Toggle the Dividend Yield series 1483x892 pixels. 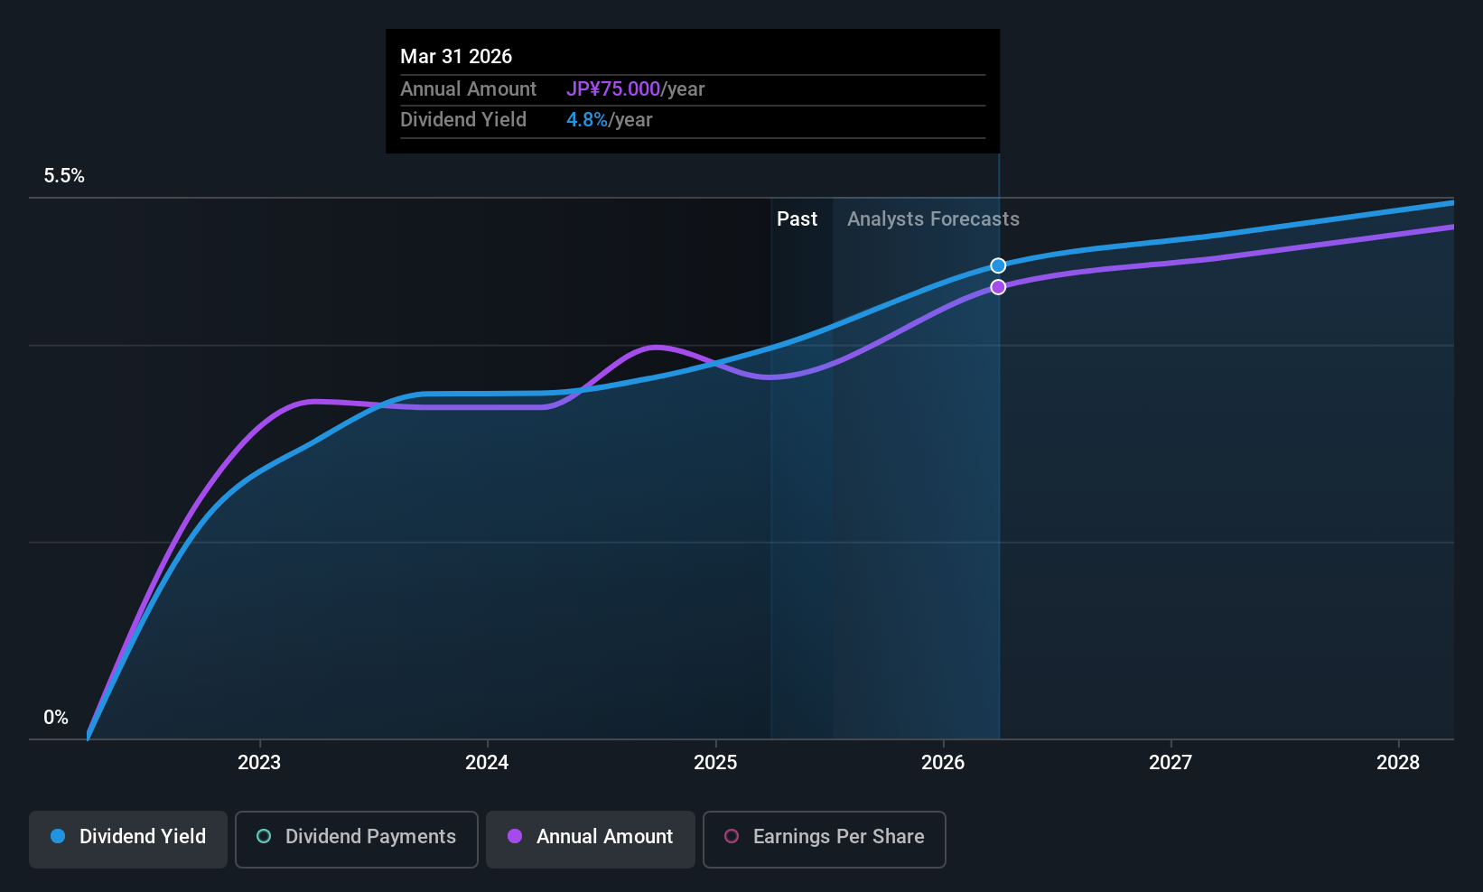(128, 839)
